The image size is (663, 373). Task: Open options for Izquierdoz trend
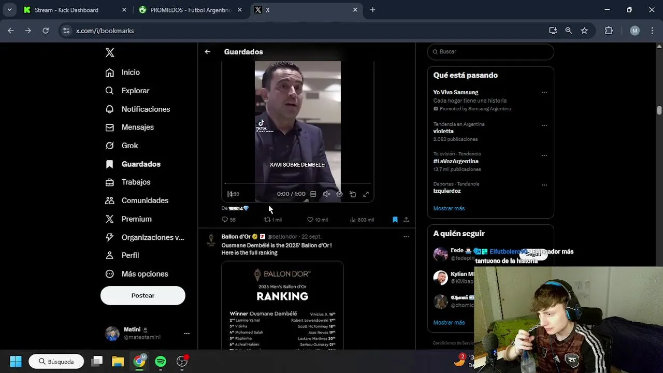coord(544,185)
